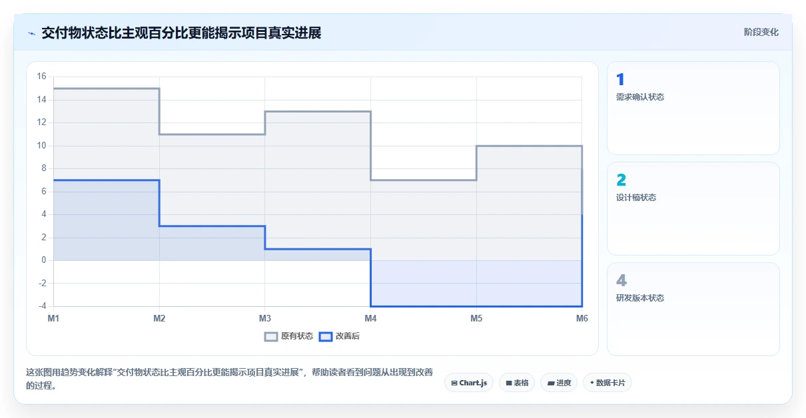Click the M6 x-axis label
Screen dimensions: 806x418
tap(582, 319)
